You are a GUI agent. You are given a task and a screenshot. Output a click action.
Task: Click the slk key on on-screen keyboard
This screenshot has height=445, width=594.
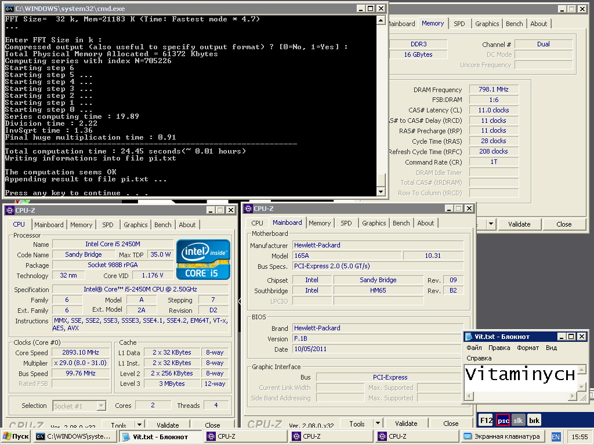pyautogui.click(x=518, y=420)
